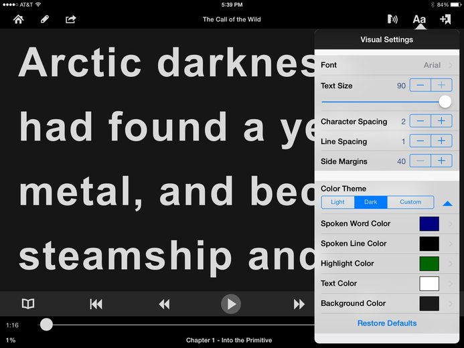Tap The Call of the Wild title
The image size is (464, 348).
click(232, 19)
